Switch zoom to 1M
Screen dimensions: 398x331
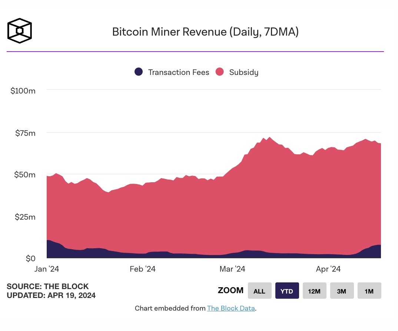pyautogui.click(x=369, y=291)
